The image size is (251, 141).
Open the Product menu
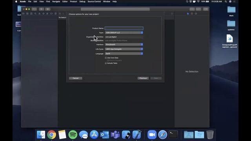(x=73, y=2)
